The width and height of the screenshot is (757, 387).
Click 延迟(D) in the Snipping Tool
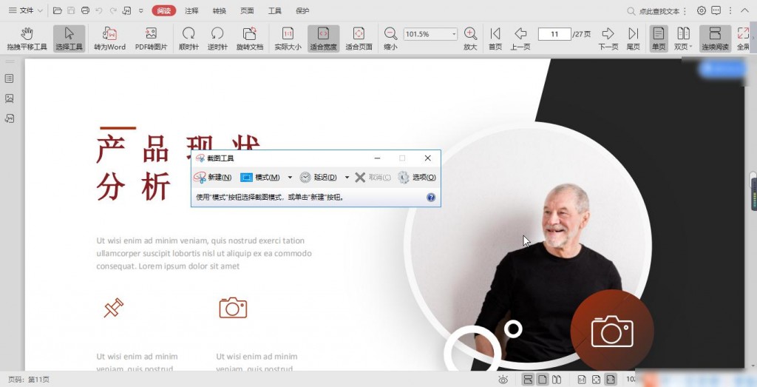tap(318, 178)
